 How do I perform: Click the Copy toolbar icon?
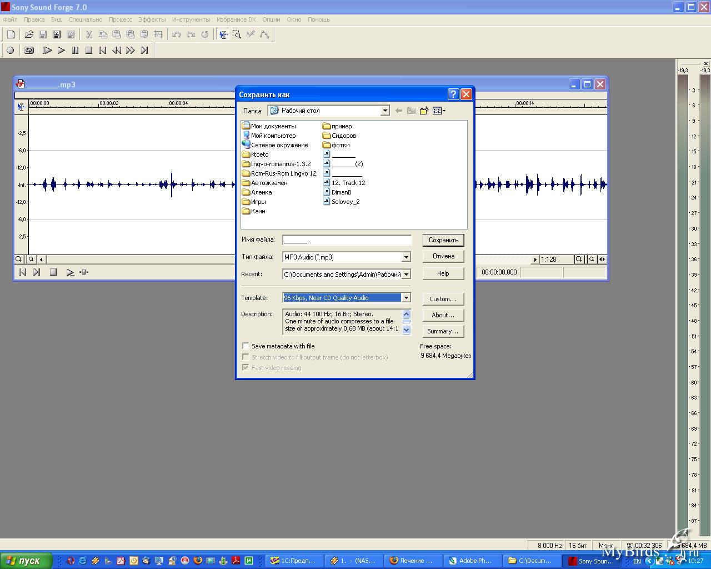click(103, 34)
